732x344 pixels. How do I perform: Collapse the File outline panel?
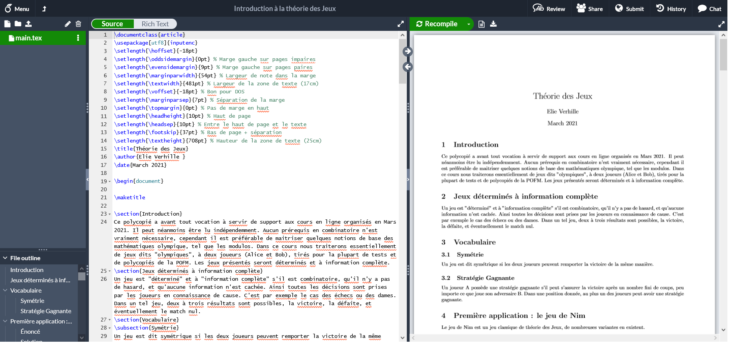5,258
